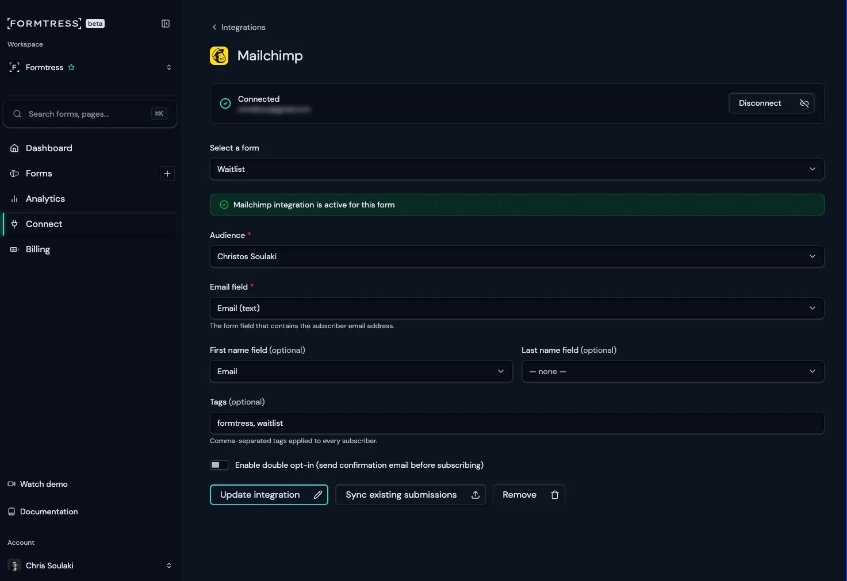The width and height of the screenshot is (847, 581).
Task: Click the Connect plug icon
Action: [14, 224]
